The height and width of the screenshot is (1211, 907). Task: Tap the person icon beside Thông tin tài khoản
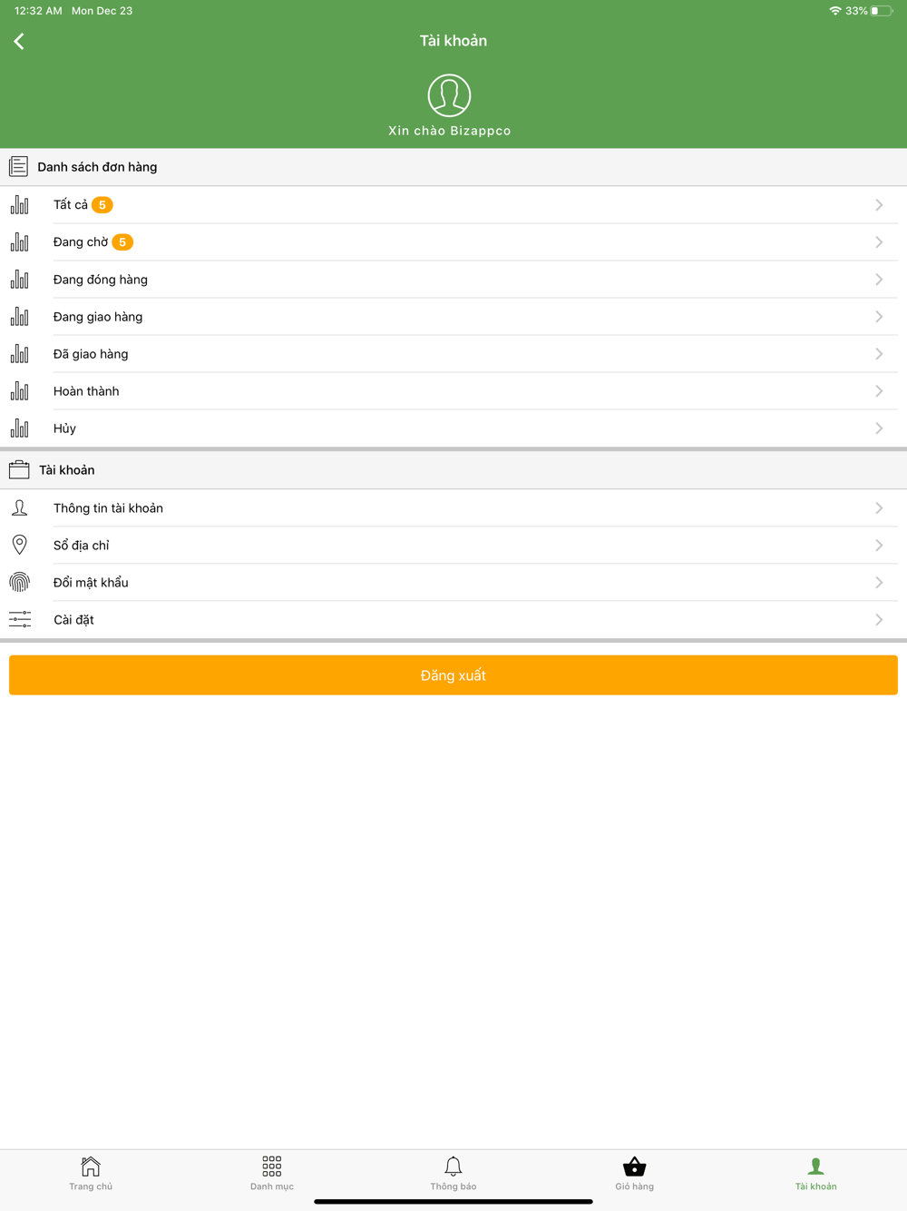click(19, 508)
